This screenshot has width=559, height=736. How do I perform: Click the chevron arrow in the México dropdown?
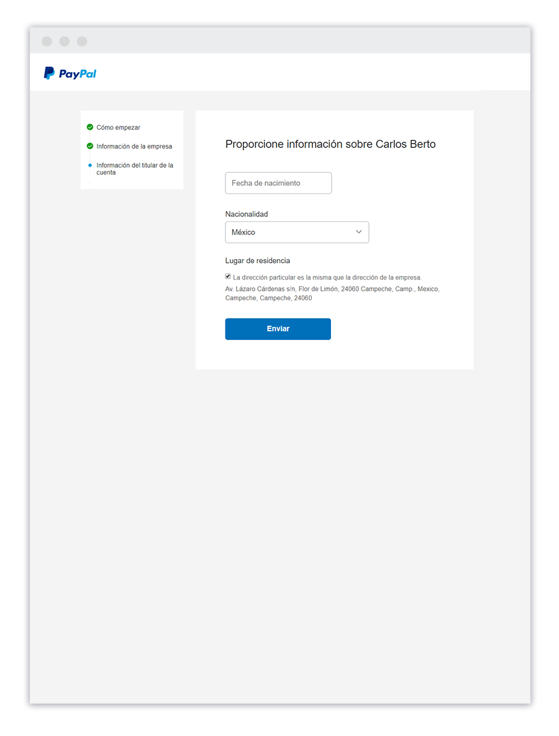pyautogui.click(x=358, y=232)
